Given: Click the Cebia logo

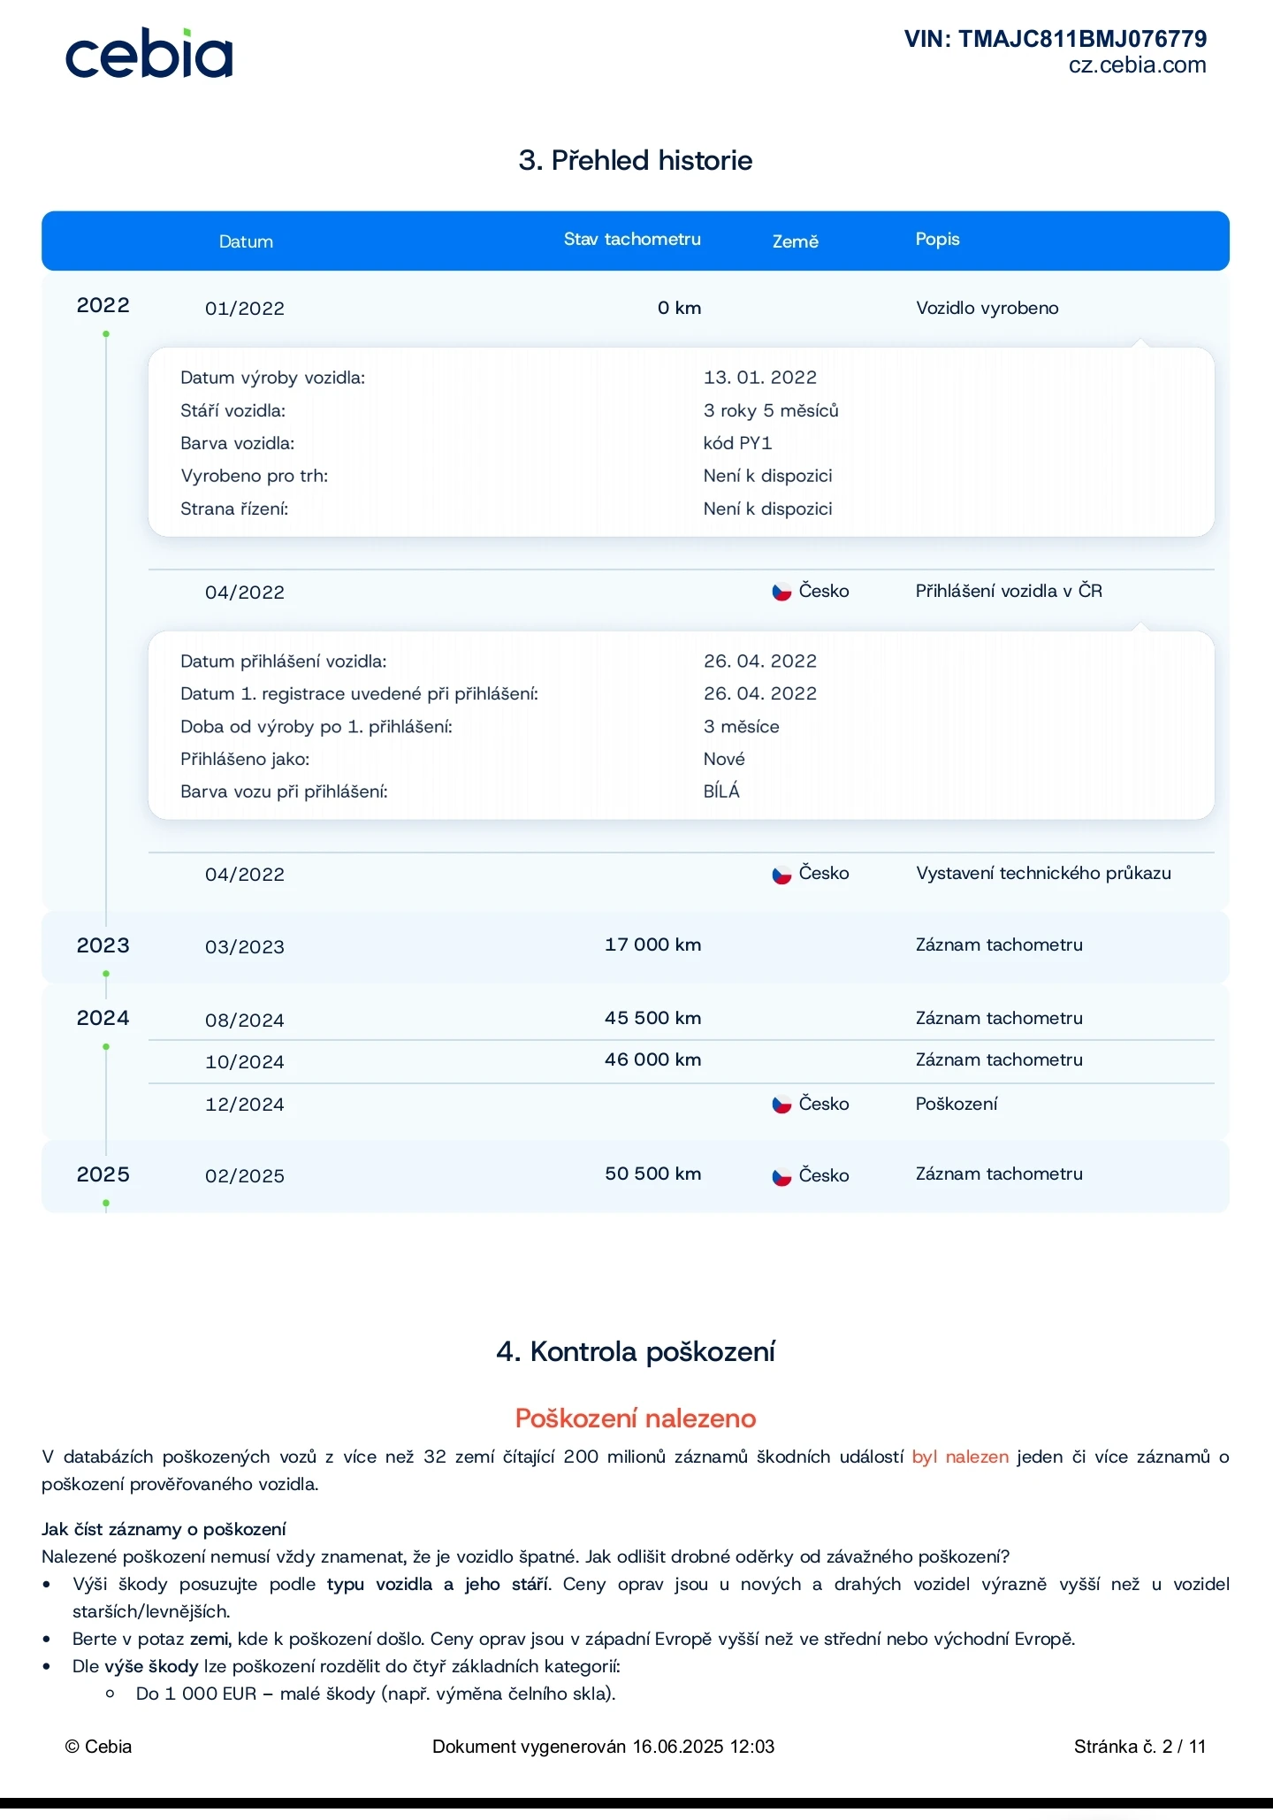Looking at the screenshot, I should 149,55.
